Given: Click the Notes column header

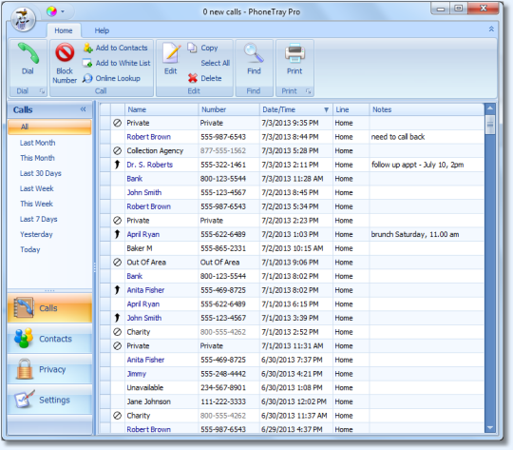Looking at the screenshot, I should pos(427,109).
